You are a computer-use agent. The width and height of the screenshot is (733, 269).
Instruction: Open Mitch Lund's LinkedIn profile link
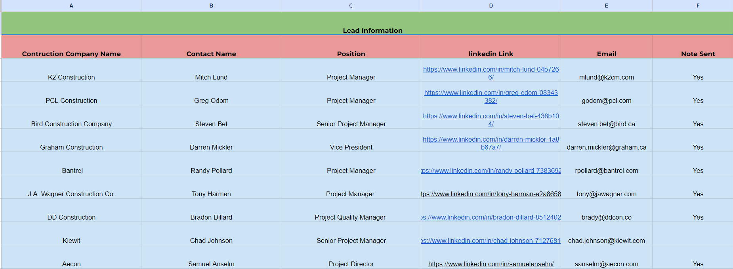[x=491, y=70]
